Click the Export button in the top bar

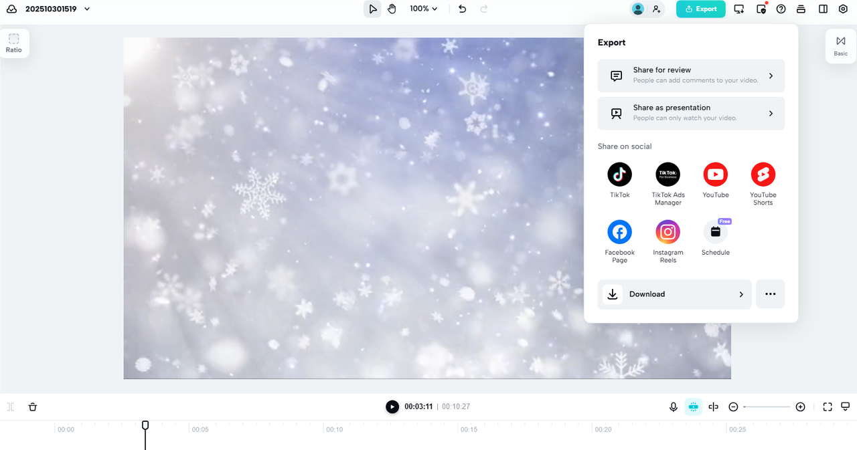[x=700, y=9]
